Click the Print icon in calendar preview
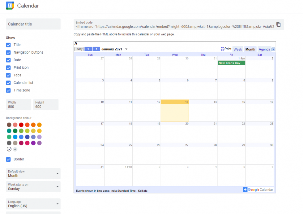303x214 pixels. coord(222,49)
